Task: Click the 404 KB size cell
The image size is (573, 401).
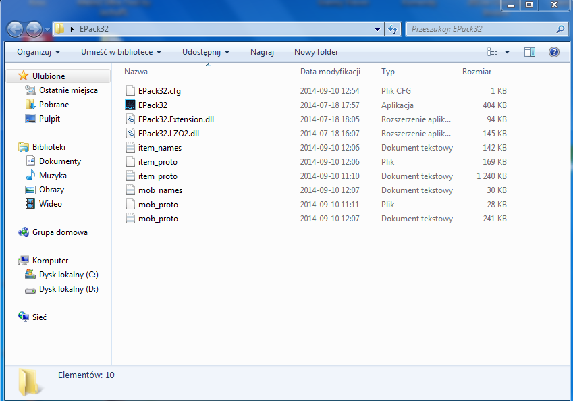Action: click(495, 105)
